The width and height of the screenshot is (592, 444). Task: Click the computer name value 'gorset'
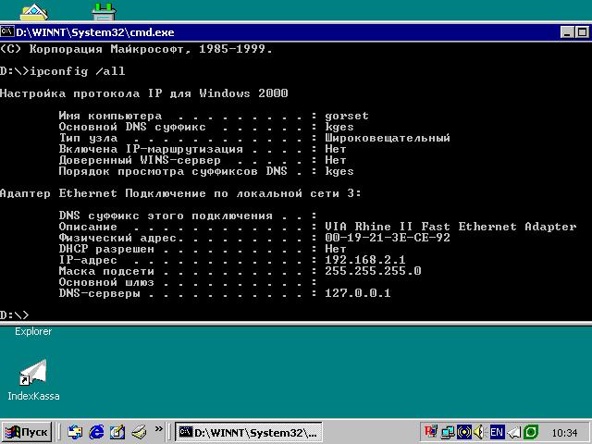point(347,116)
